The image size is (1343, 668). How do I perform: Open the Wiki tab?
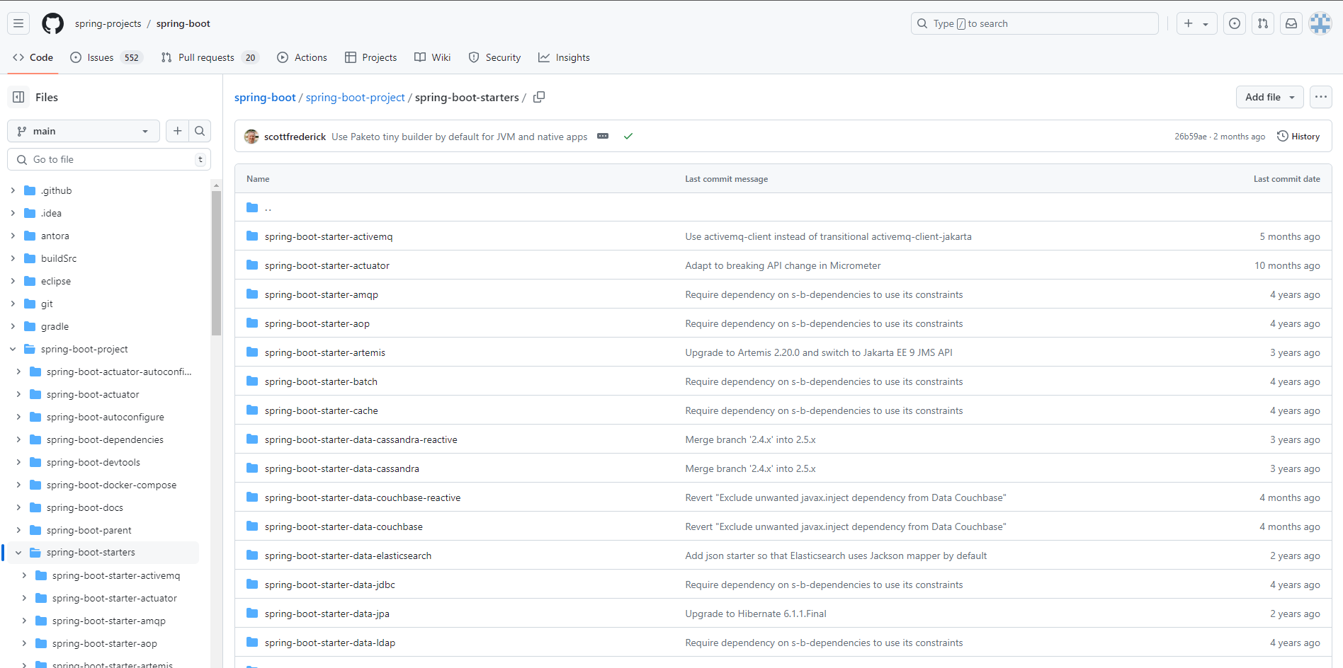coord(433,57)
